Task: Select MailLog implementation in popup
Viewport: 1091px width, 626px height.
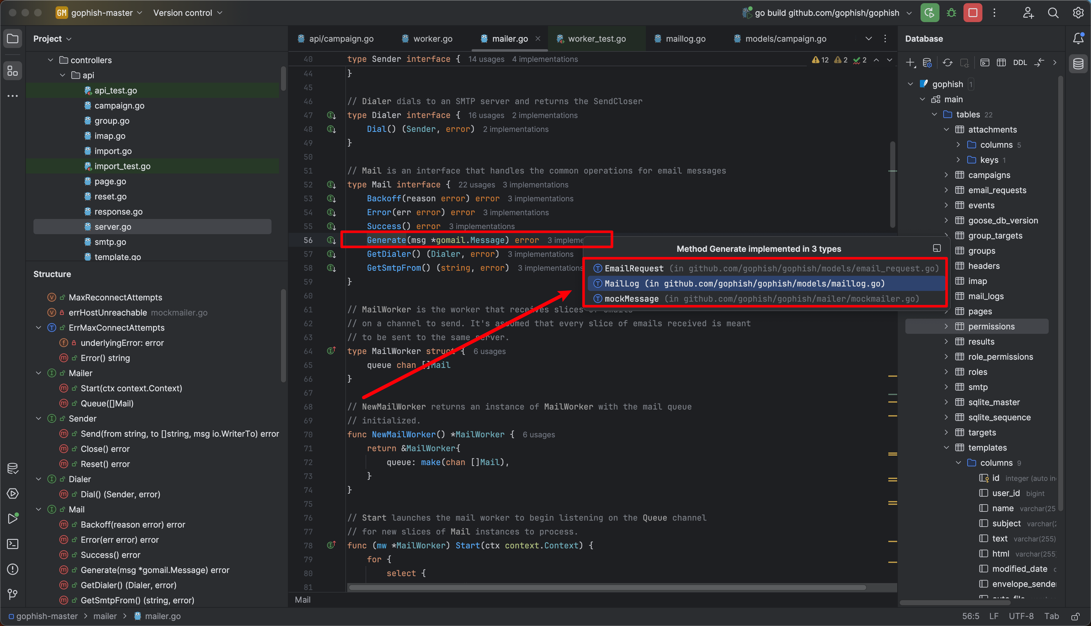Action: [x=766, y=283]
